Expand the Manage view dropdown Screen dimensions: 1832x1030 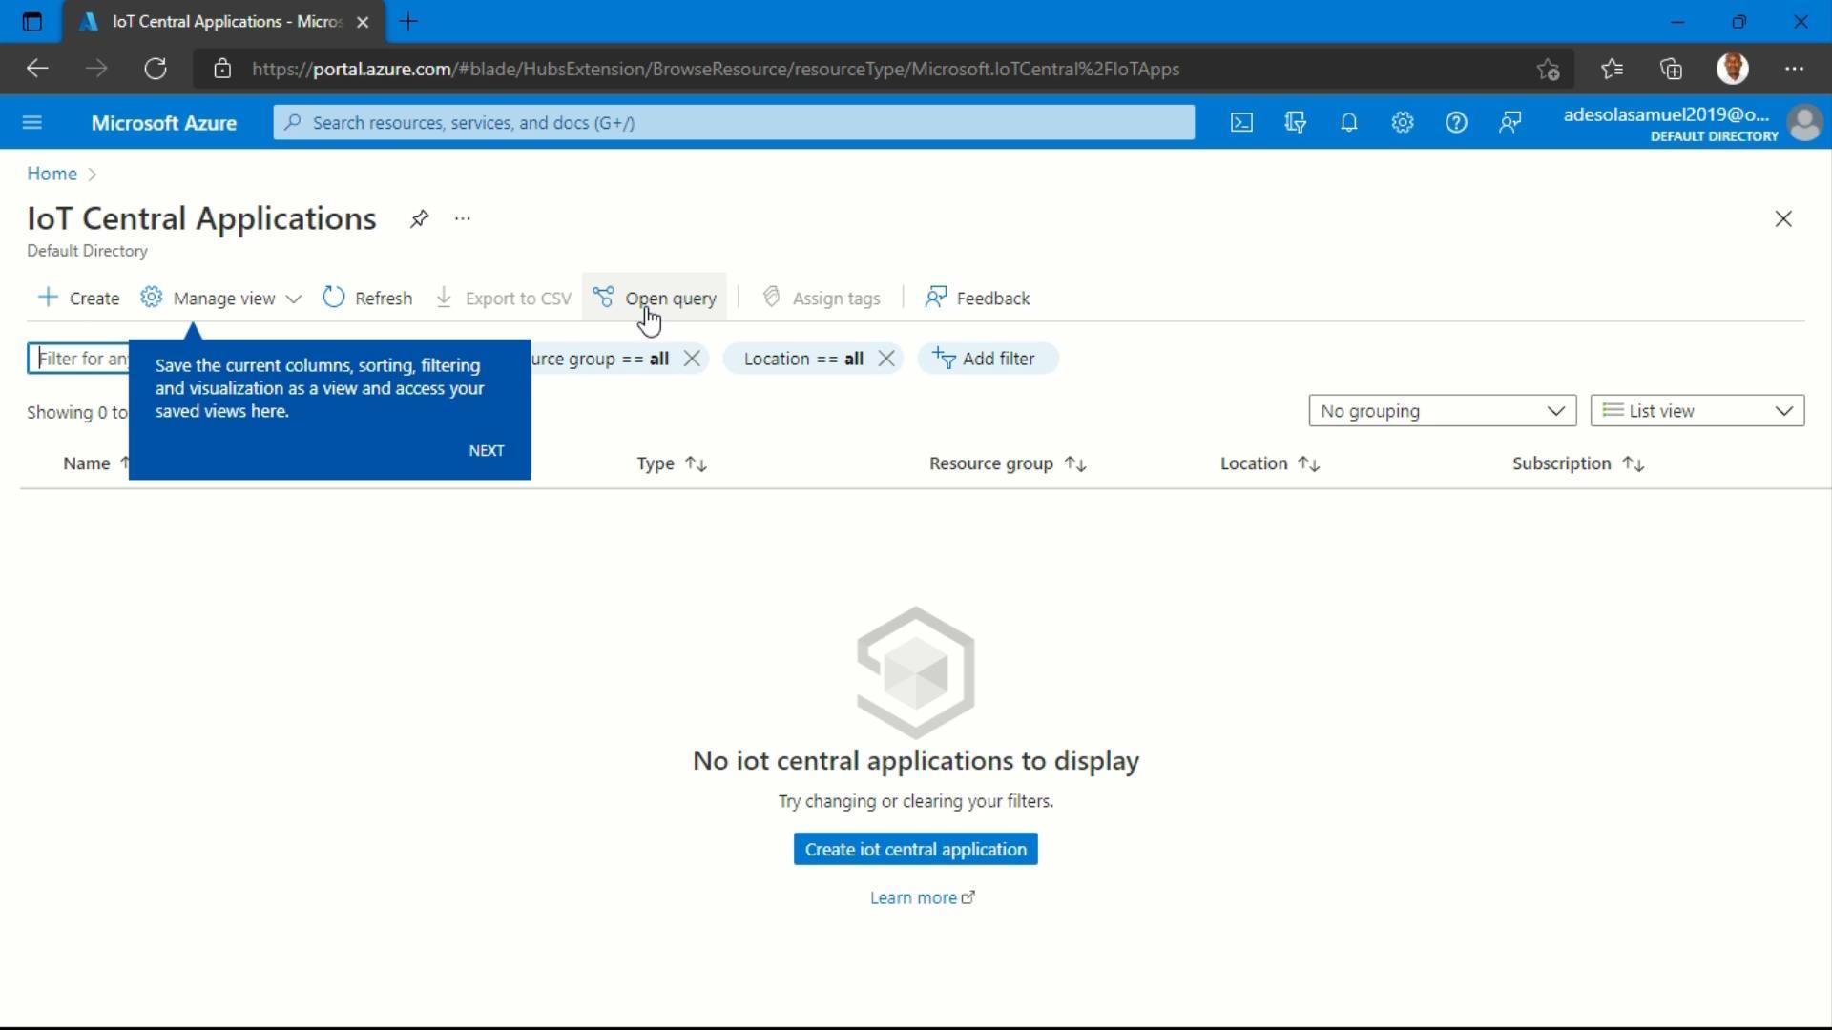click(x=295, y=297)
